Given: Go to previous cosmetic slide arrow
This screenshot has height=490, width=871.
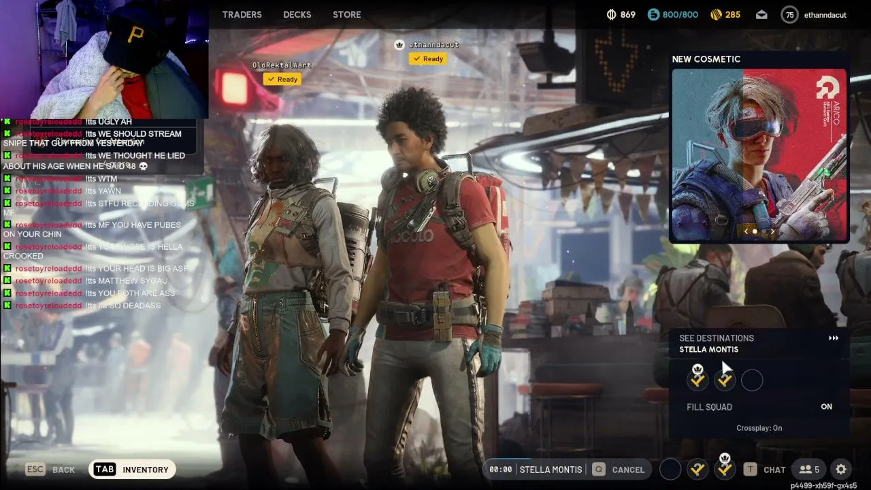Looking at the screenshot, I should [746, 232].
